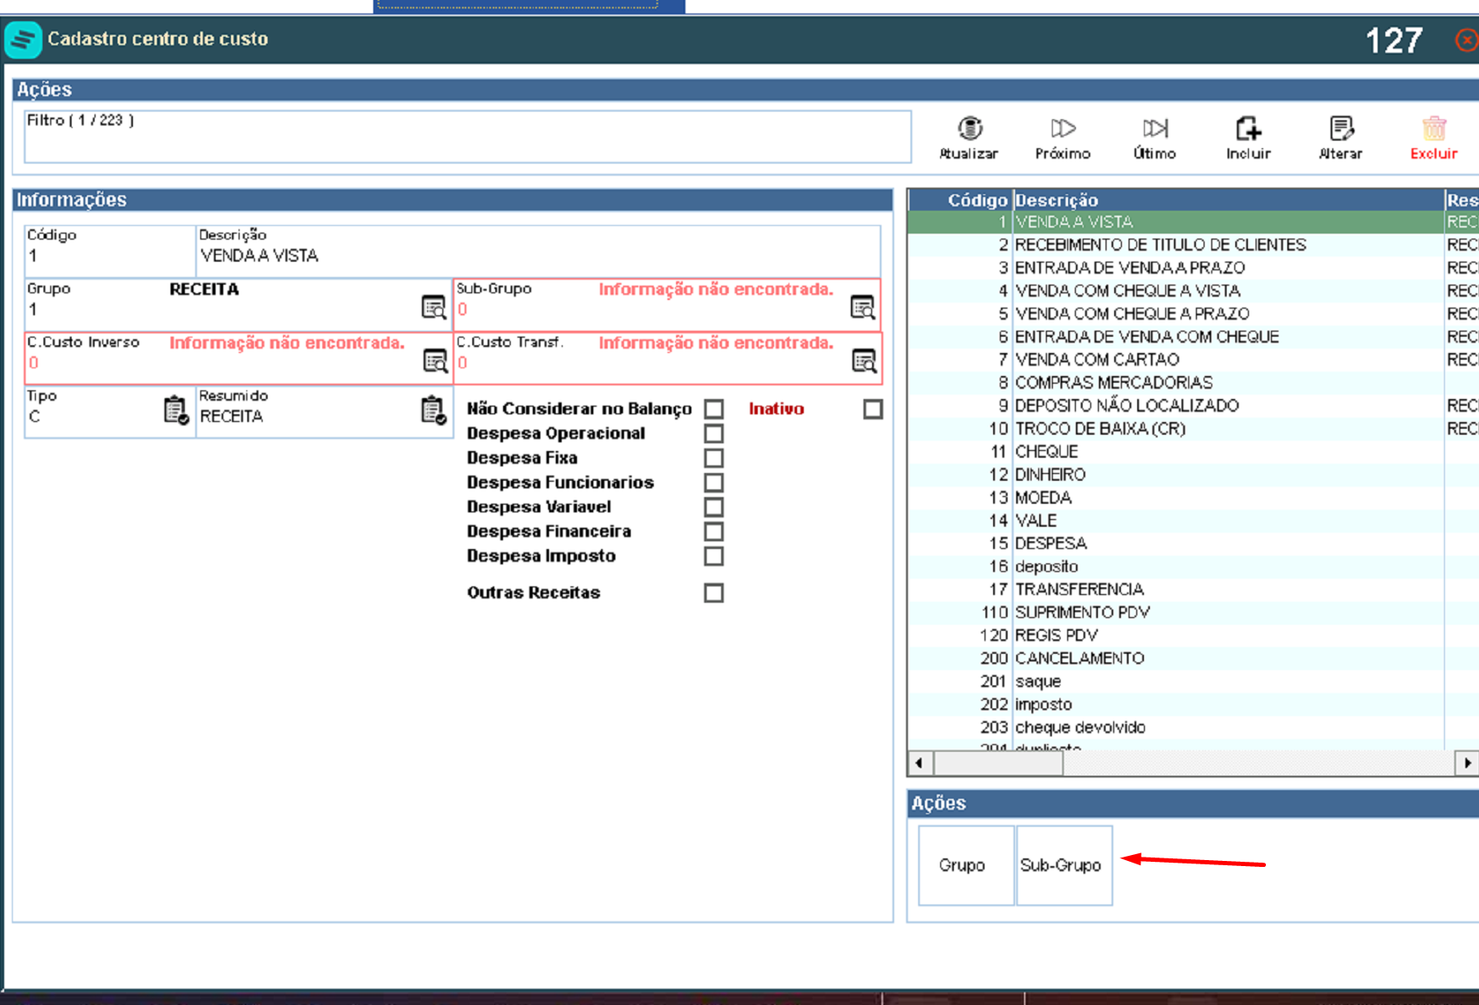Image resolution: width=1479 pixels, height=1005 pixels.
Task: Tick the Despesa Fixa checkbox
Action: (714, 458)
